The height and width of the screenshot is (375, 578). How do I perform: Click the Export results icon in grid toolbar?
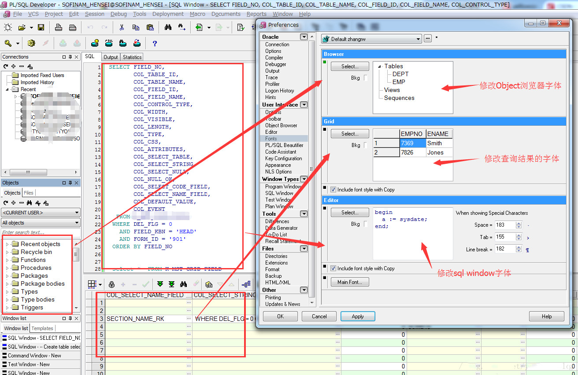[209, 284]
